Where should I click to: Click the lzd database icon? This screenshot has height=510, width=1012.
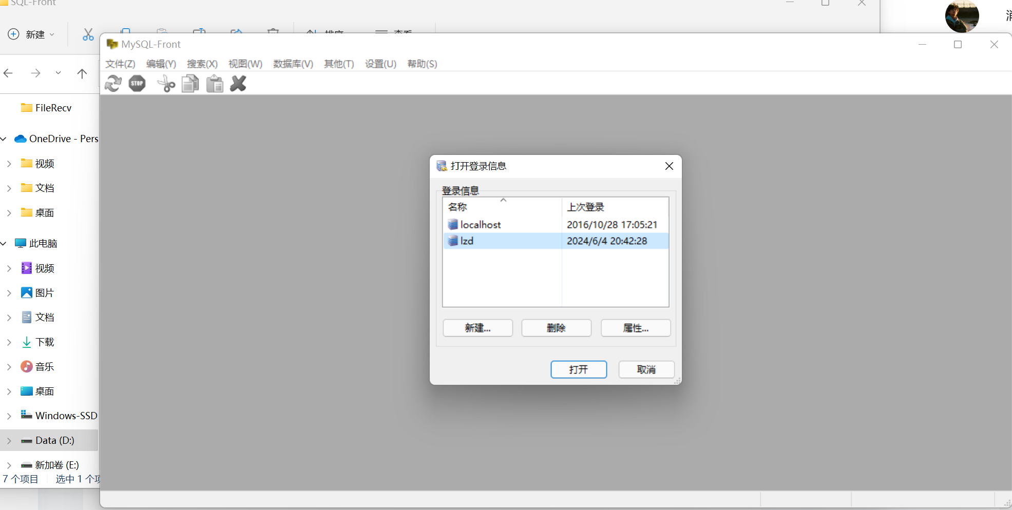453,241
